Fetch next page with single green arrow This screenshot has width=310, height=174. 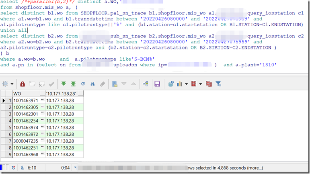tap(64, 84)
